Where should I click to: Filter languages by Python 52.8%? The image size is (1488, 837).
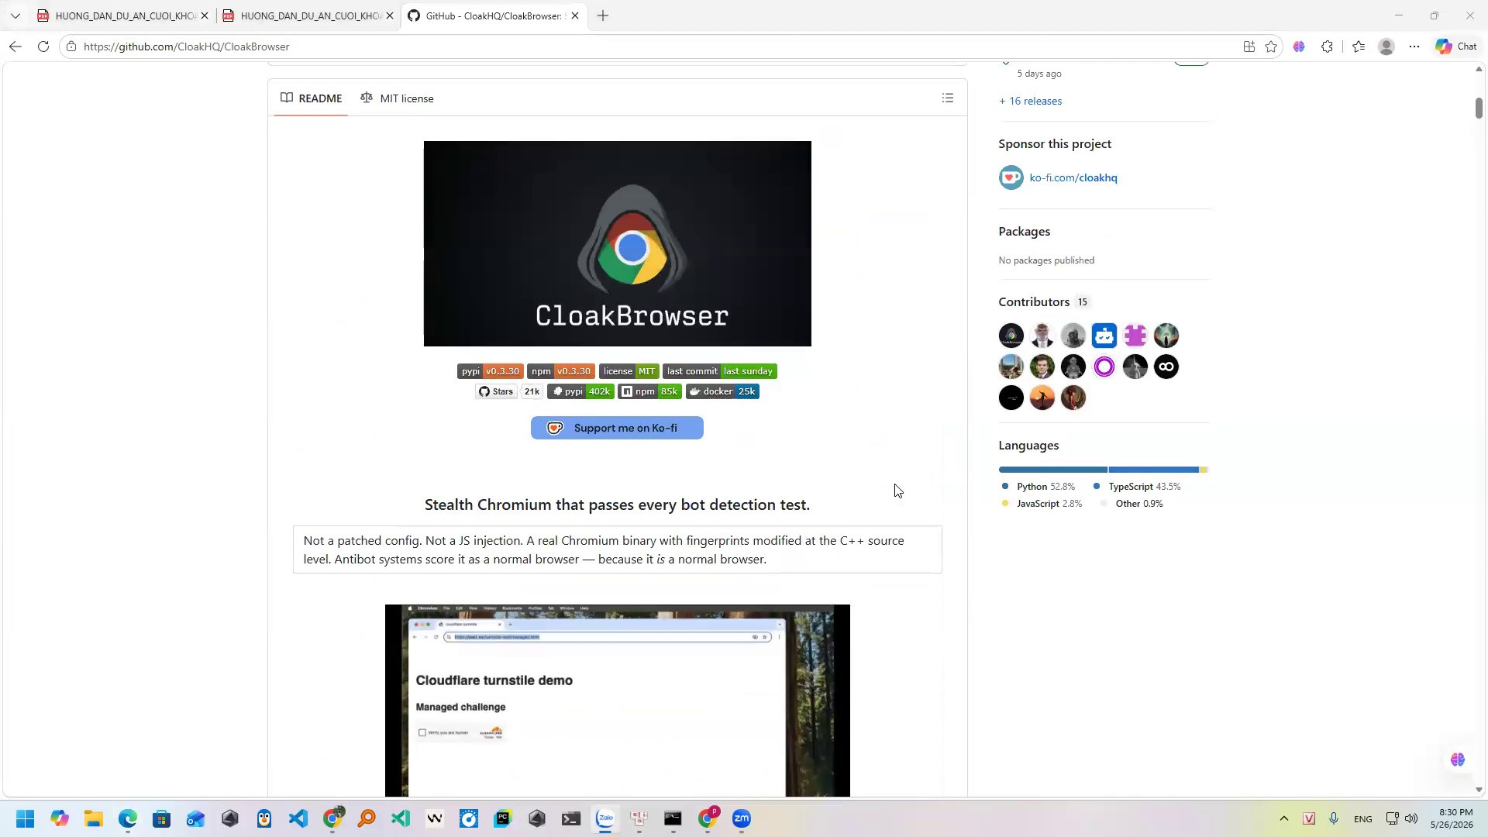(1038, 487)
